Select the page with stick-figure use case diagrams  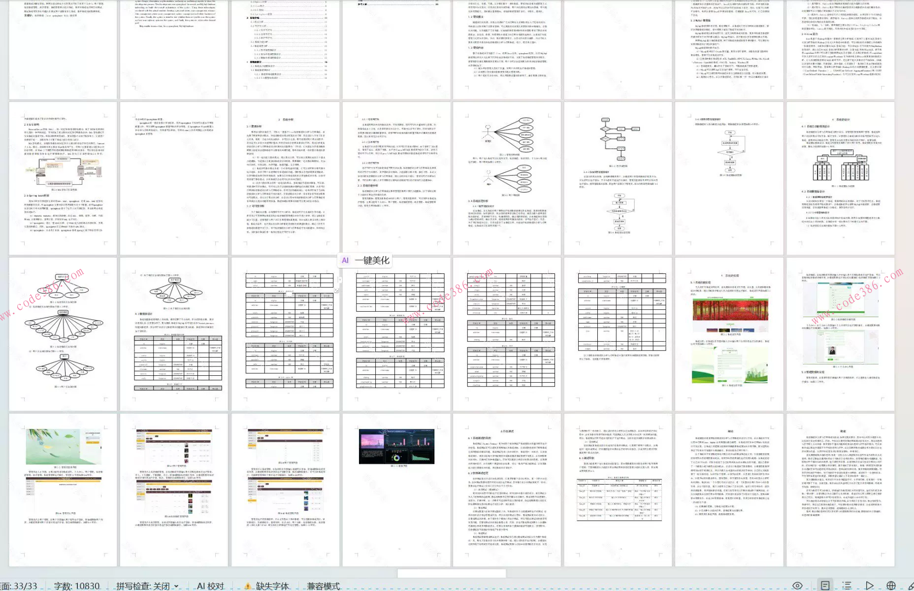(507, 178)
